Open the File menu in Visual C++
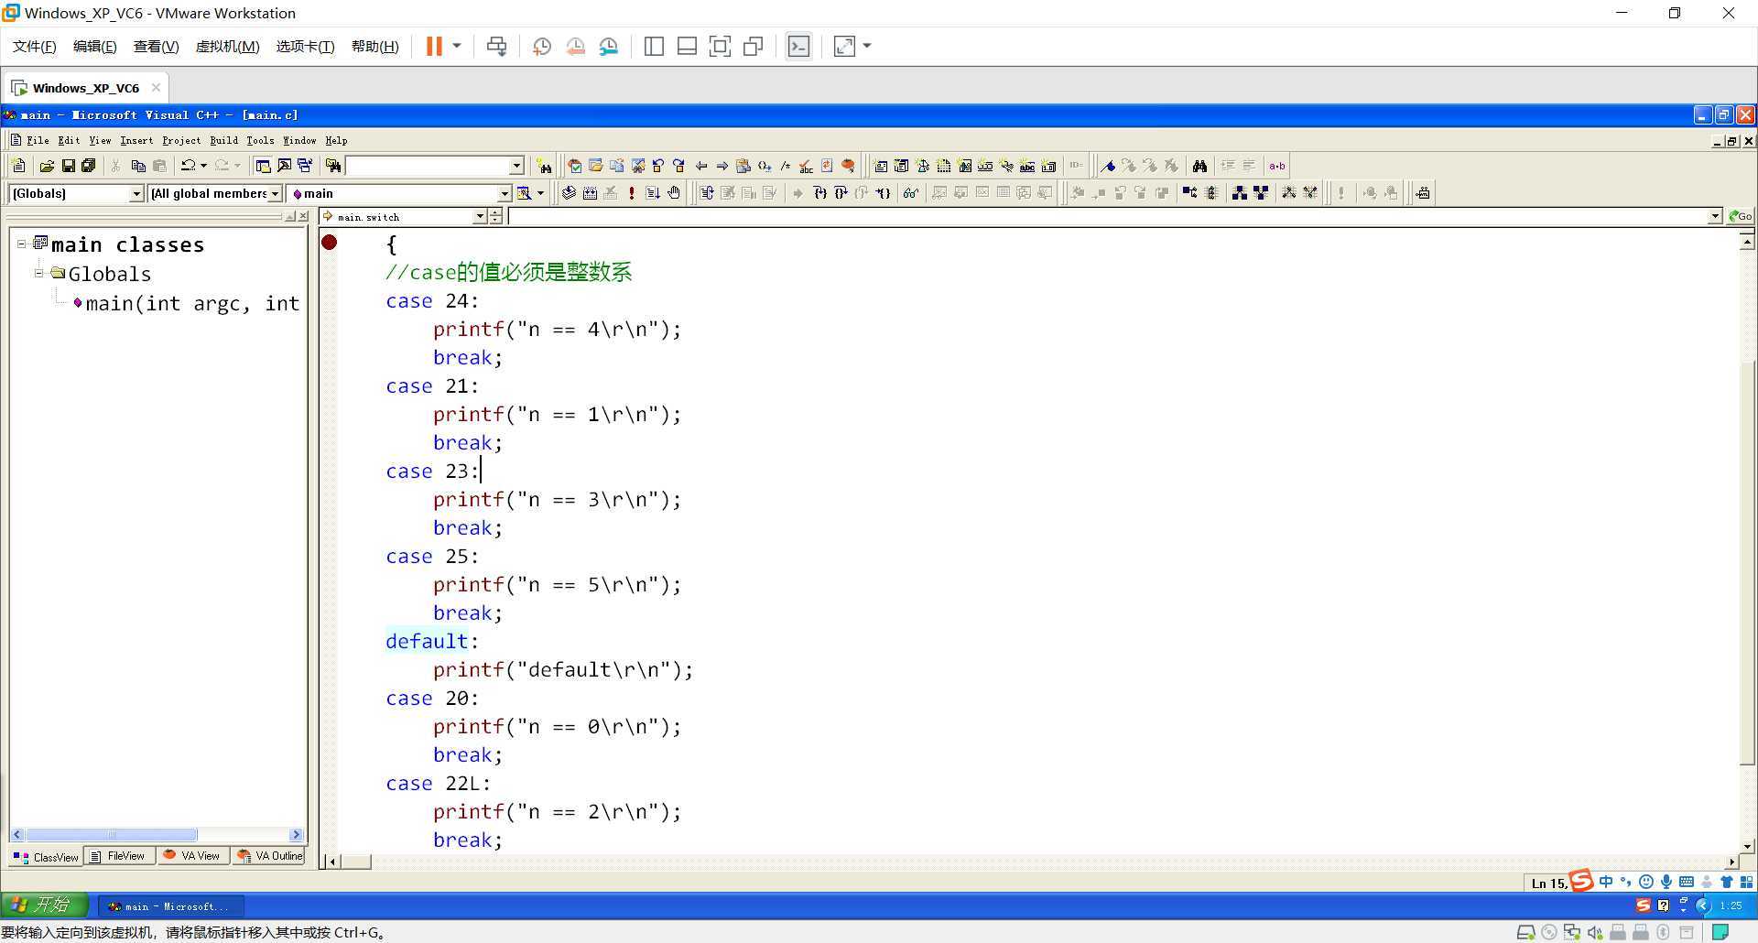 pos(38,141)
